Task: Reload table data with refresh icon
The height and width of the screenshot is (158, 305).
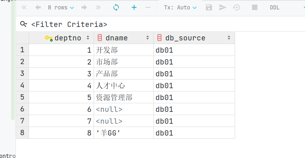Action: click(116, 8)
